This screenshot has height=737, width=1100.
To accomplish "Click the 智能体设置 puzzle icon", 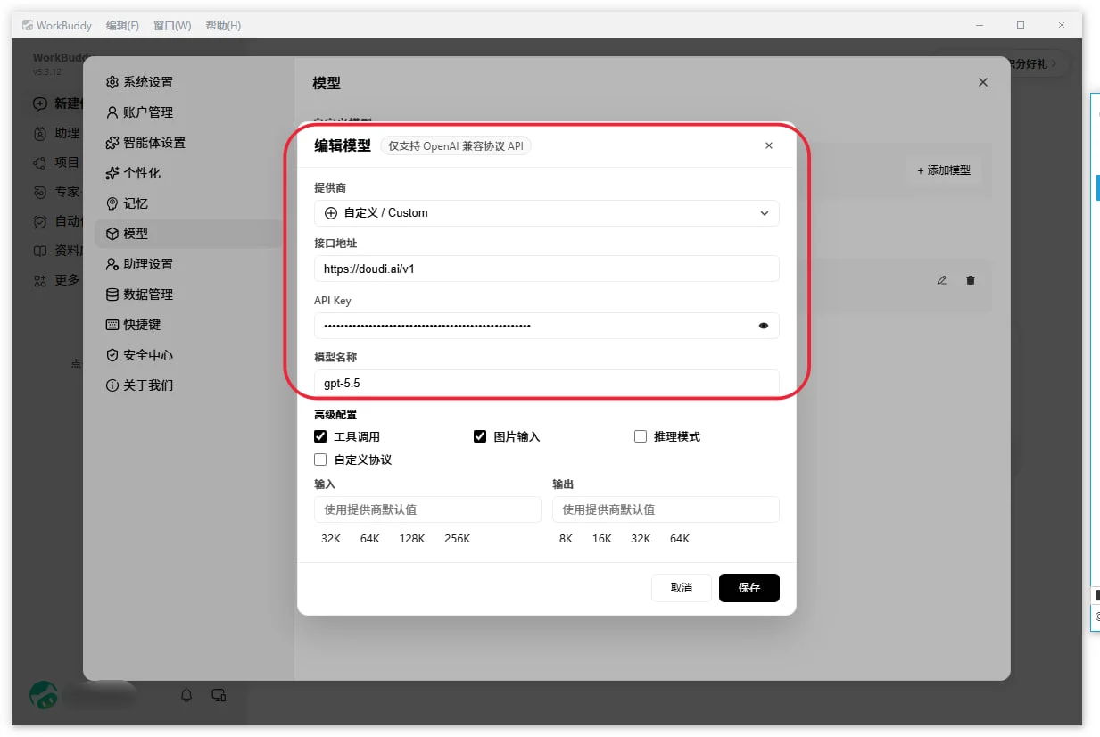I will pyautogui.click(x=112, y=143).
